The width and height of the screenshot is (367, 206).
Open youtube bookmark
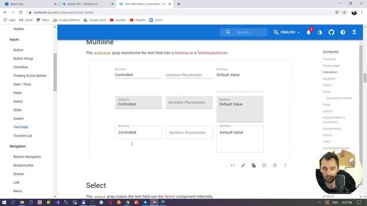pyautogui.click(x=118, y=20)
